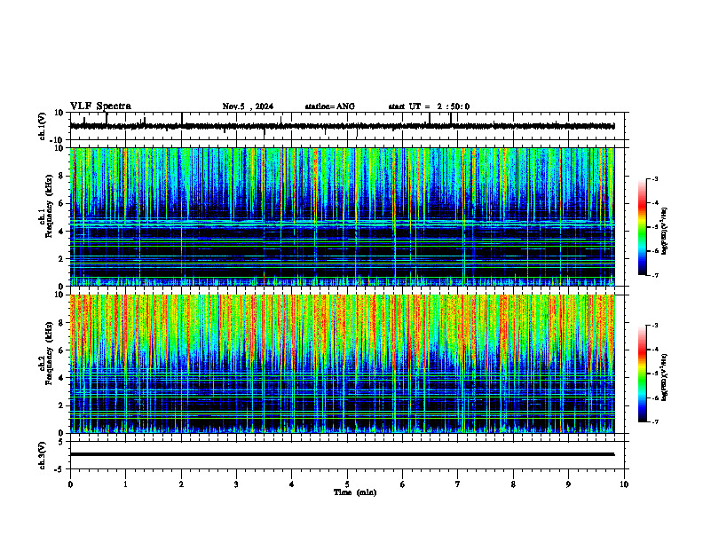Click the "Time (min)" axis label
703x543 pixels.
point(355,492)
